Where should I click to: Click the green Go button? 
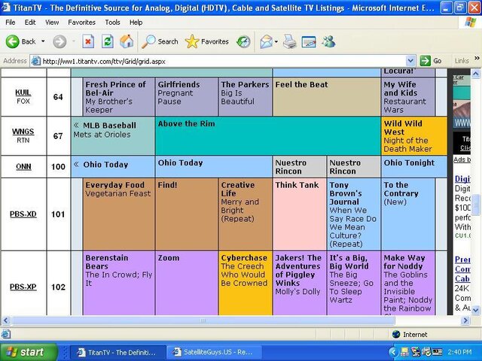pyautogui.click(x=432, y=61)
